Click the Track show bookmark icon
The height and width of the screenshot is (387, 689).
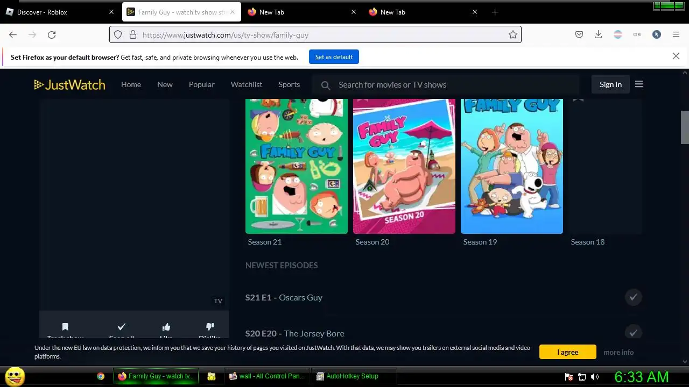point(65,327)
